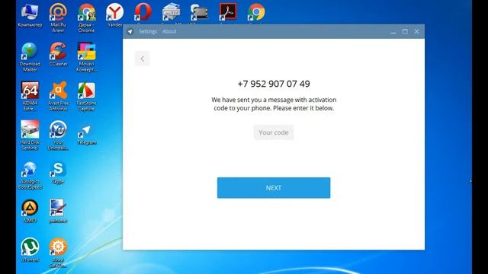Select the Telegram desktop shortcut
Image resolution: width=488 pixels, height=274 pixels.
(86, 135)
